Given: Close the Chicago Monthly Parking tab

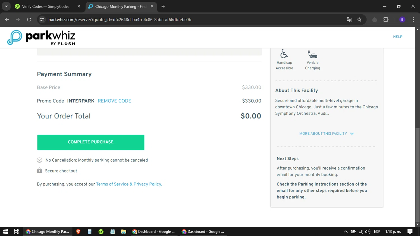Looking at the screenshot, I should pos(152,6).
